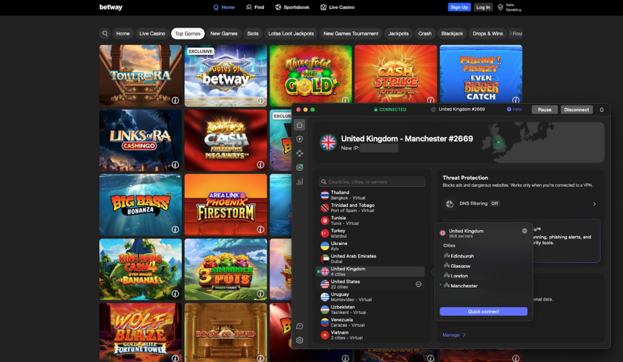Screen dimensions: 623x362
Task: Close the United Kingdom cities popup
Action: pos(524,231)
